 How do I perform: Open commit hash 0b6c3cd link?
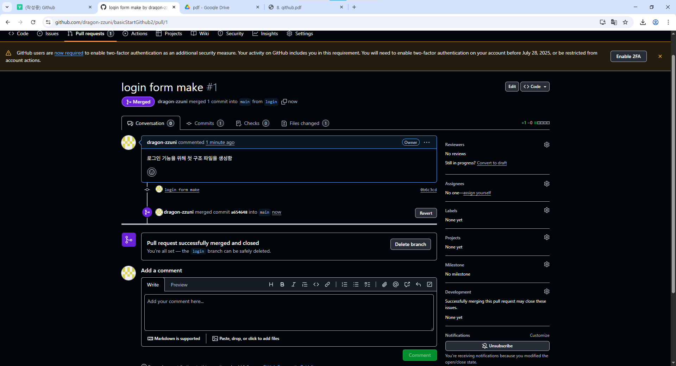click(428, 190)
